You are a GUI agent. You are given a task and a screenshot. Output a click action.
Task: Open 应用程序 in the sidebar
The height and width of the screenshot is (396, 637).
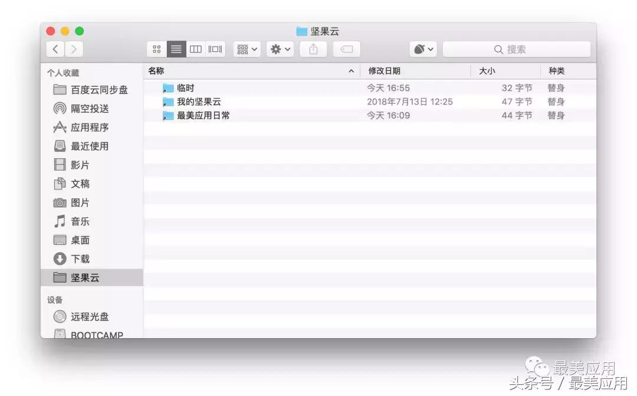point(92,127)
